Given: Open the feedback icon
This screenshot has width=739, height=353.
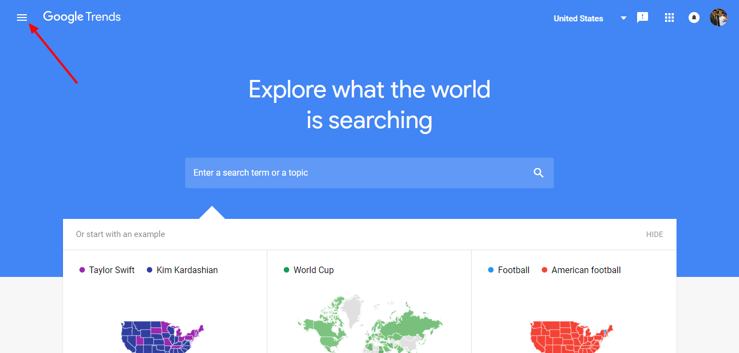Looking at the screenshot, I should (x=642, y=17).
